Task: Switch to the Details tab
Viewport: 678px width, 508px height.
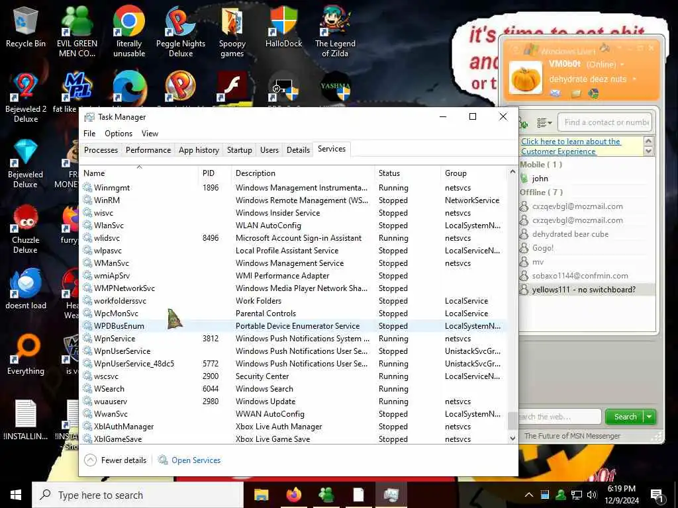Action: point(299,150)
